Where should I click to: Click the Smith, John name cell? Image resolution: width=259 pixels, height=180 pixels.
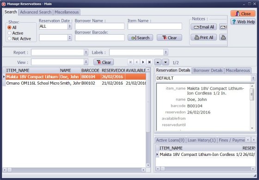[x=70, y=83]
